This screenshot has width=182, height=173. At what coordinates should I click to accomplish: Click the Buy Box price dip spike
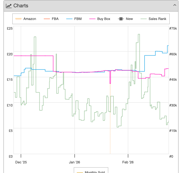click(110, 77)
